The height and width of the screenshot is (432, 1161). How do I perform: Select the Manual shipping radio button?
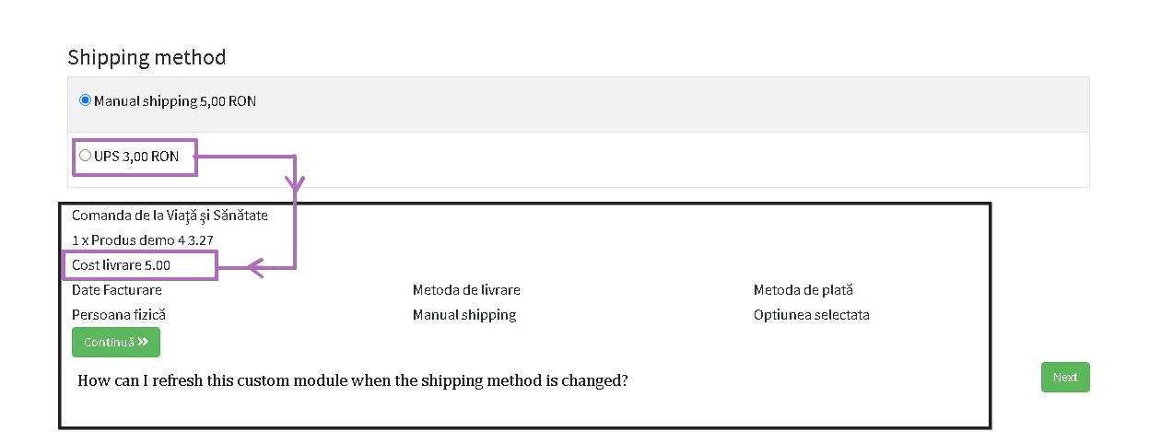(x=86, y=100)
